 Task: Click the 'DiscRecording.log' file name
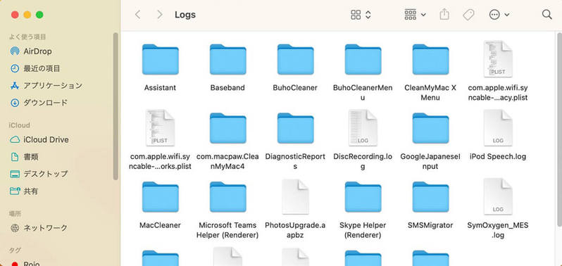[x=363, y=161]
